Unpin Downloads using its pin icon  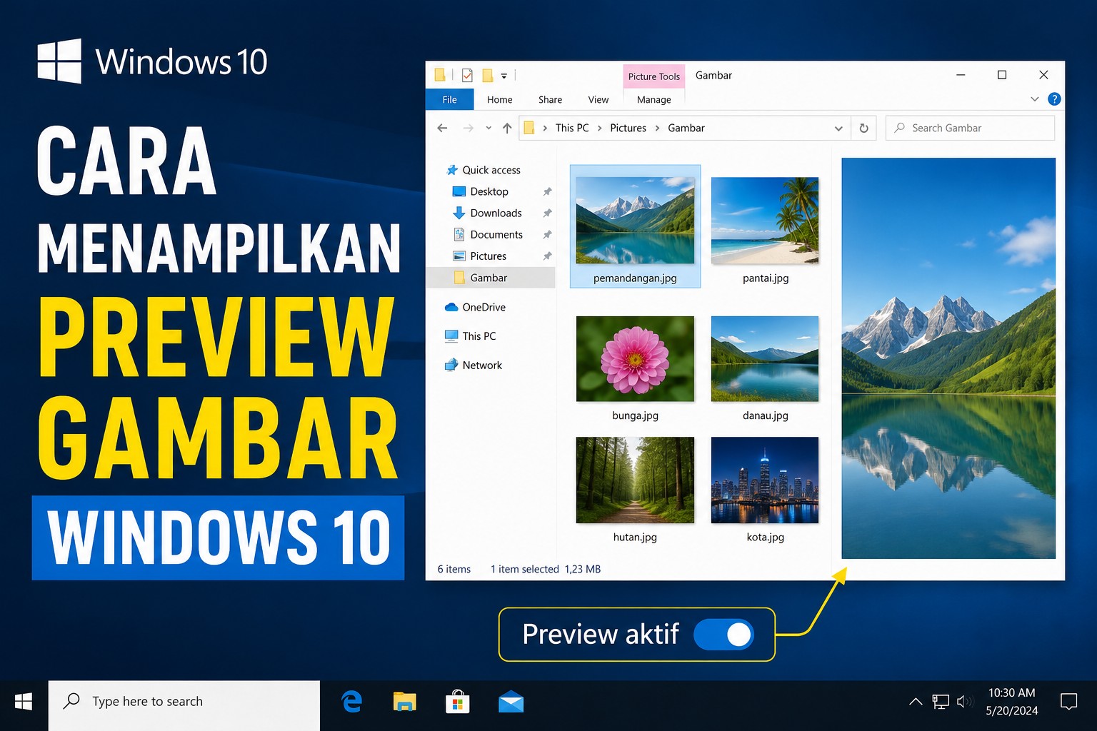(x=547, y=213)
